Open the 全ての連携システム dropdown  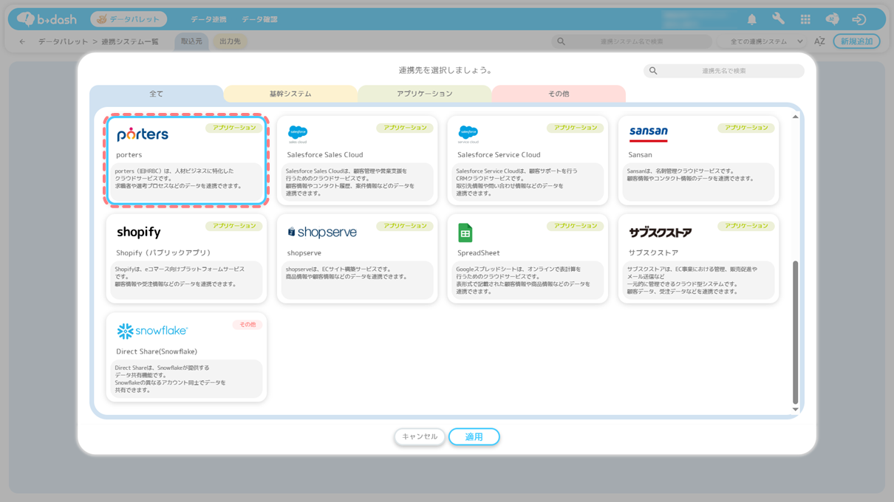(x=765, y=41)
